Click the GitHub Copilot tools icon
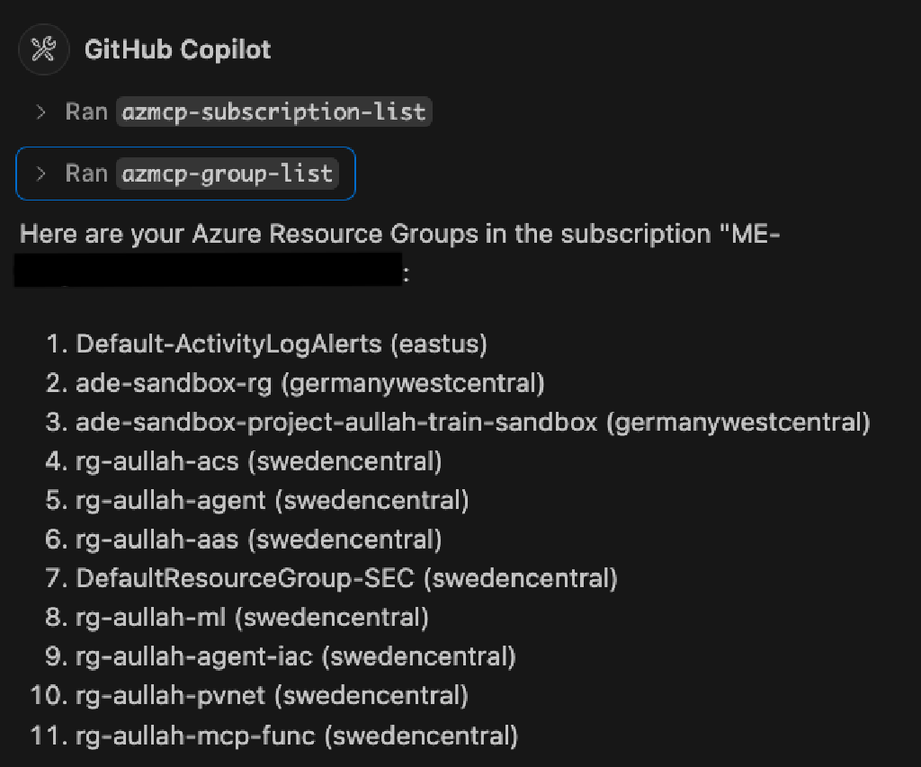The width and height of the screenshot is (921, 767). coord(43,49)
